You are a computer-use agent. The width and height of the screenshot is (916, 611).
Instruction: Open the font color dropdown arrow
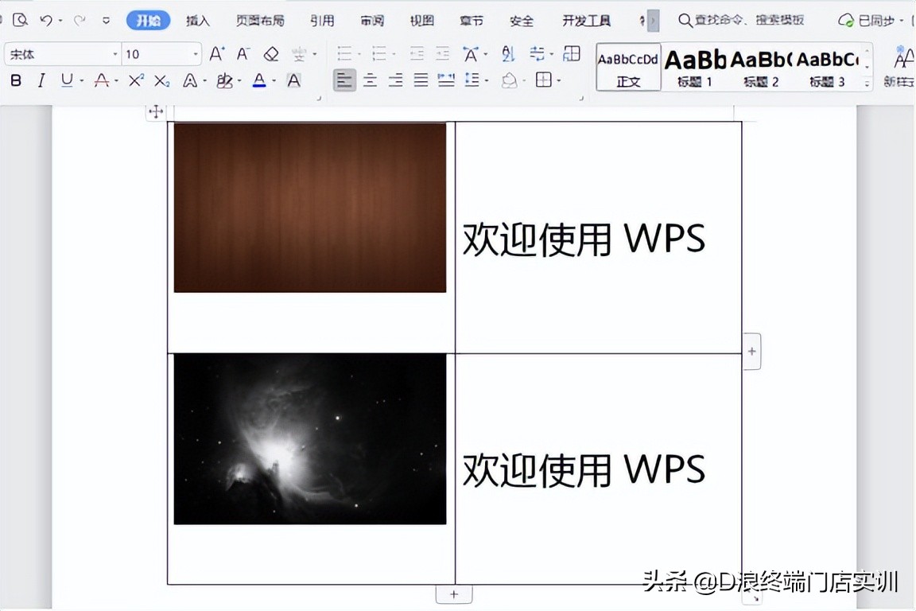click(x=273, y=80)
